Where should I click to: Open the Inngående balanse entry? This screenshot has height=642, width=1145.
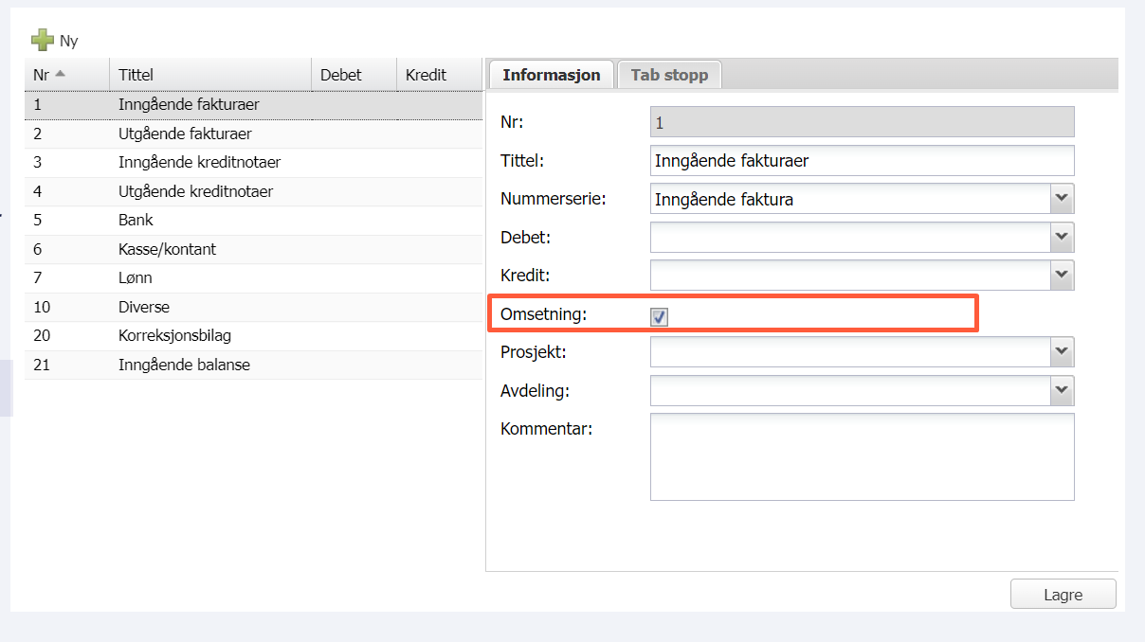[x=184, y=365]
